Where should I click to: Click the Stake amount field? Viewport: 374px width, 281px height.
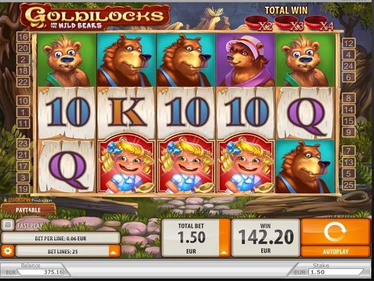[335, 272]
